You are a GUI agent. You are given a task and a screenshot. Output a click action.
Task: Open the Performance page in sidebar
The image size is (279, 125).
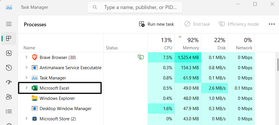[x=9, y=53]
